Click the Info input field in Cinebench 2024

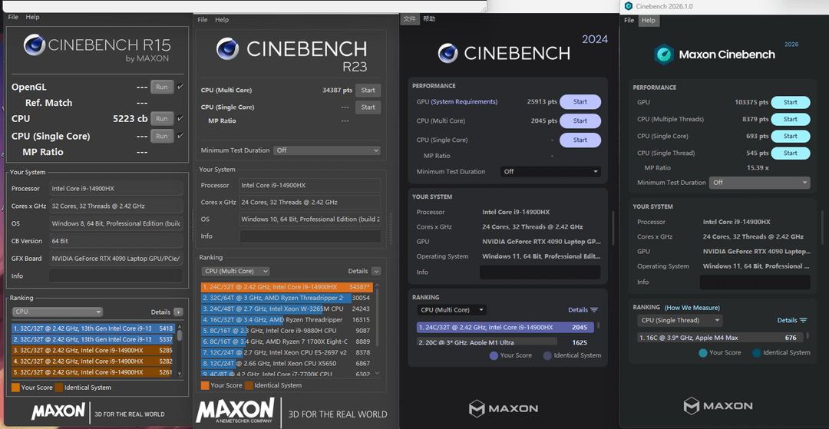point(540,272)
